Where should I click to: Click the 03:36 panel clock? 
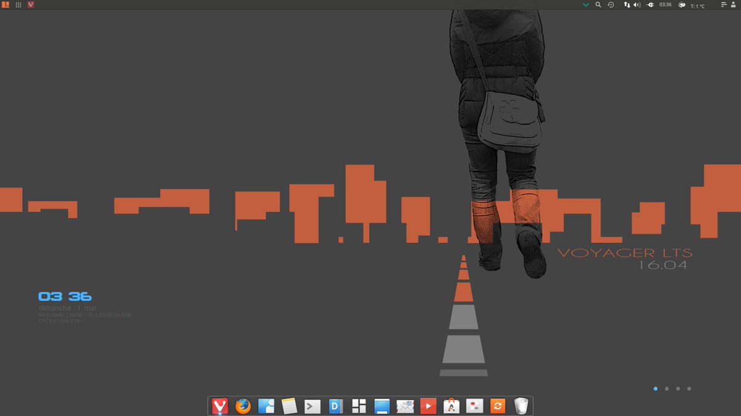[x=665, y=4]
